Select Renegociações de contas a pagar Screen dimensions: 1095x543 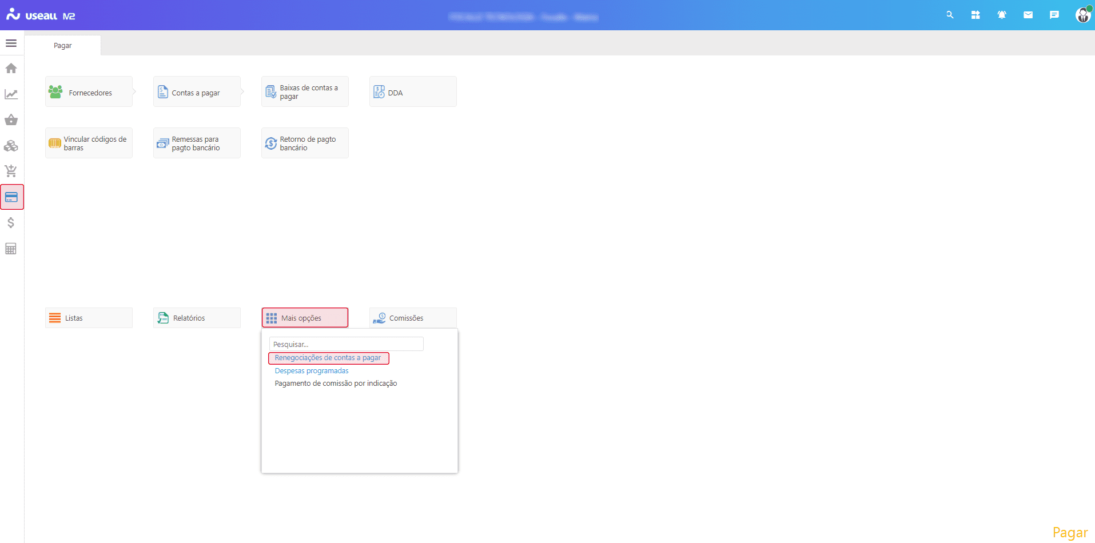pos(328,358)
